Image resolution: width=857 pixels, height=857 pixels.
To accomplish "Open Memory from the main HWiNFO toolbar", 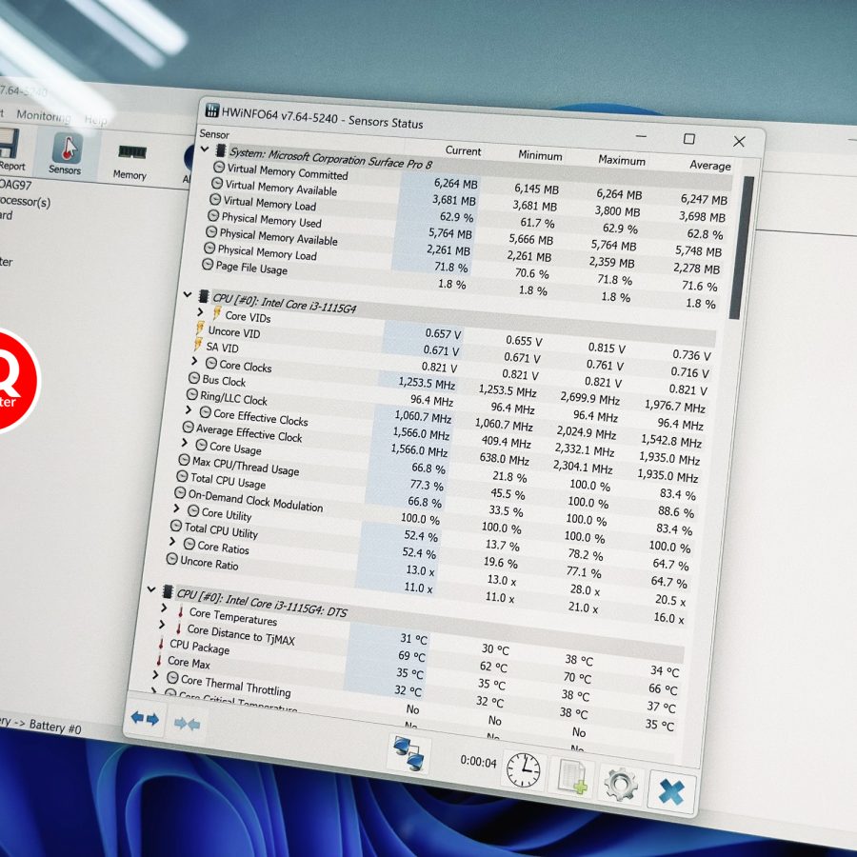I will (x=130, y=161).
